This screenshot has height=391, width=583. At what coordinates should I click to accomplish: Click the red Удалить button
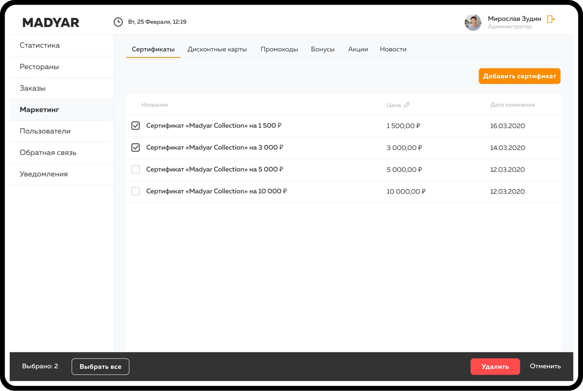(495, 367)
